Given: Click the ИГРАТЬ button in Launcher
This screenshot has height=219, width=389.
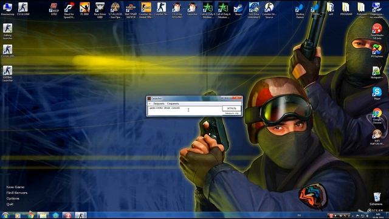Looking at the screenshot, I should click(x=232, y=108).
